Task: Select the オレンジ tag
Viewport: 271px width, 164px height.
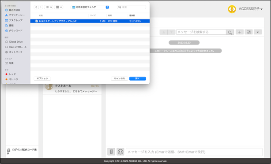Action: coord(12,79)
